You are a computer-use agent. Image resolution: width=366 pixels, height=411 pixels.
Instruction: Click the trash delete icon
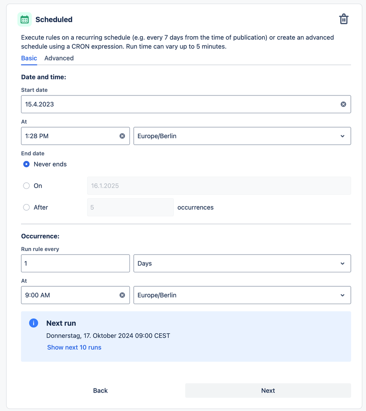pos(343,19)
